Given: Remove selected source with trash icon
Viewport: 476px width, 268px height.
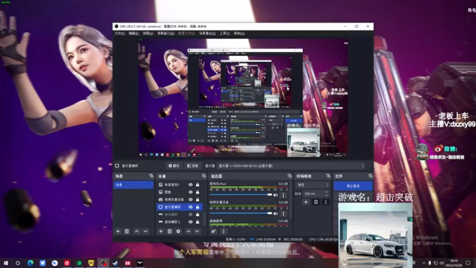Looking at the screenshot, I should point(170,232).
